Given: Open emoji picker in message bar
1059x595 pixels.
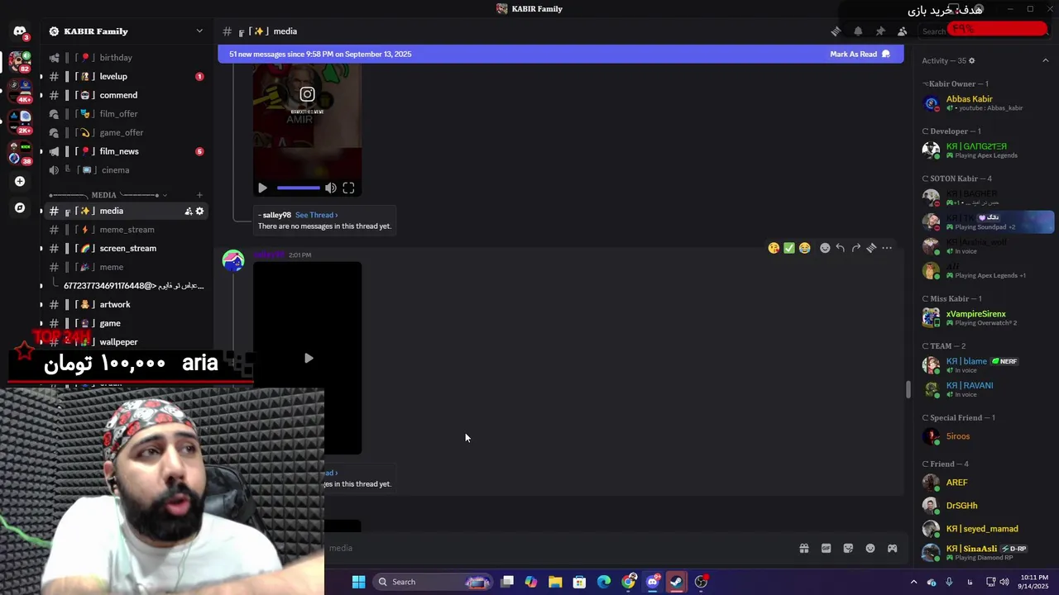Looking at the screenshot, I should click(x=870, y=548).
